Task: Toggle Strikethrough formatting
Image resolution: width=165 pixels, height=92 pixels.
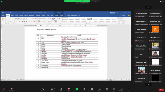Action: tap(23, 21)
